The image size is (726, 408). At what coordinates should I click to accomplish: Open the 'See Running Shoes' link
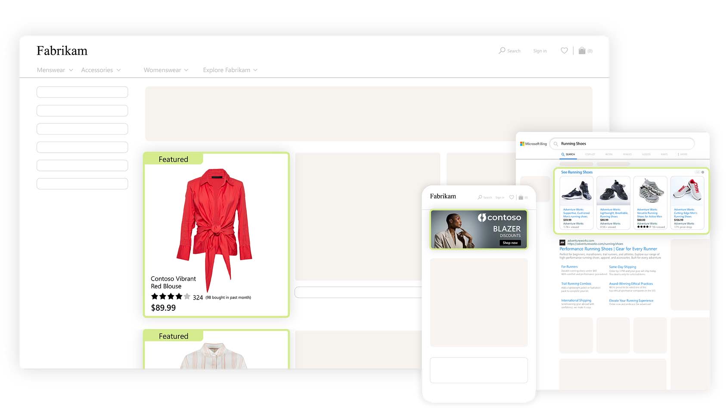point(577,172)
